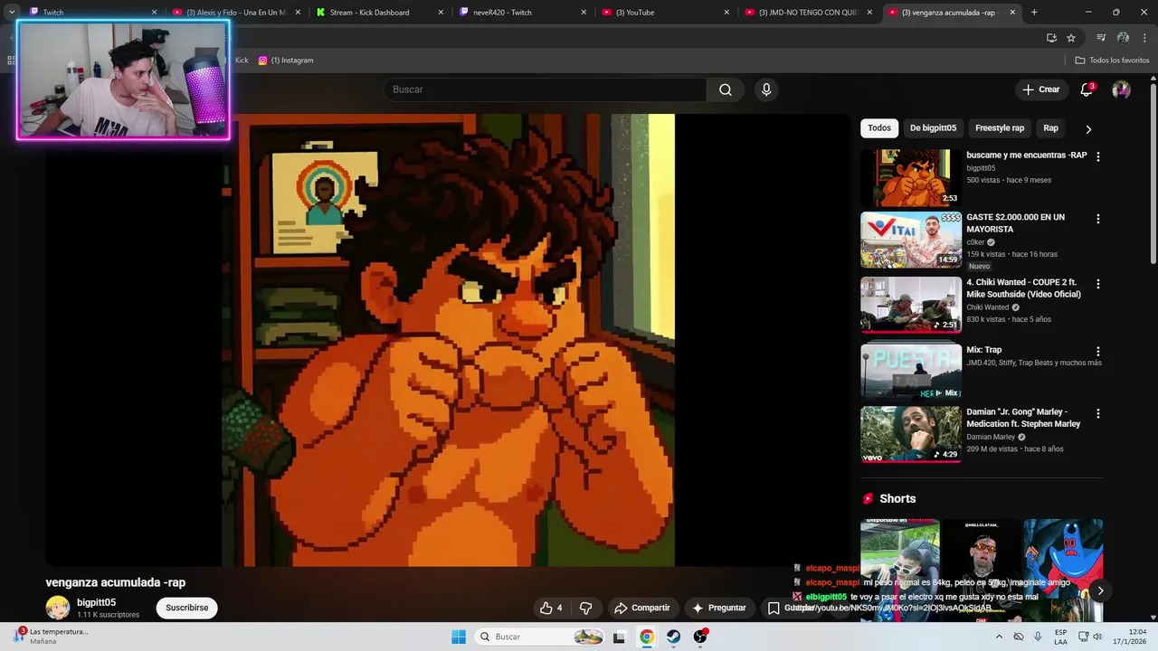Click the Share arrow icon labeled Compartir
The height and width of the screenshot is (651, 1158).
pos(642,608)
